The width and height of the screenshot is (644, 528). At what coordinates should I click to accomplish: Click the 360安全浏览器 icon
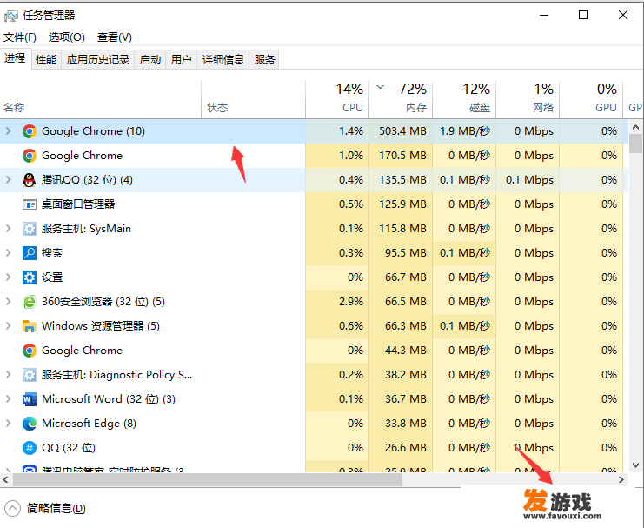pyautogui.click(x=30, y=302)
